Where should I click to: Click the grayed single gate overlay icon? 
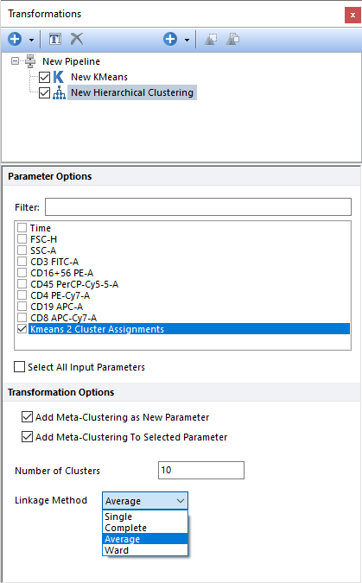(x=211, y=39)
